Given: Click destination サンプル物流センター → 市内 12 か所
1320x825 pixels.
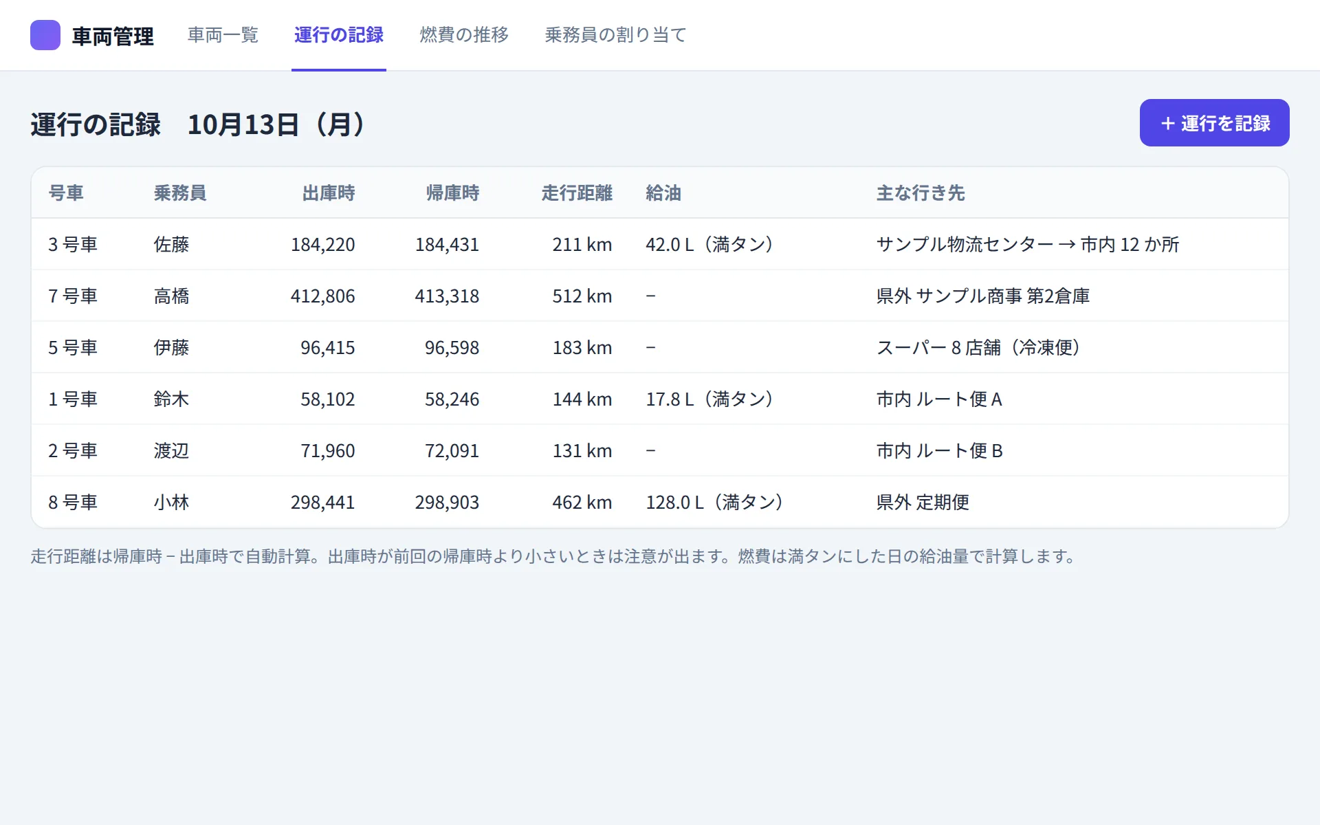Looking at the screenshot, I should point(1028,245).
